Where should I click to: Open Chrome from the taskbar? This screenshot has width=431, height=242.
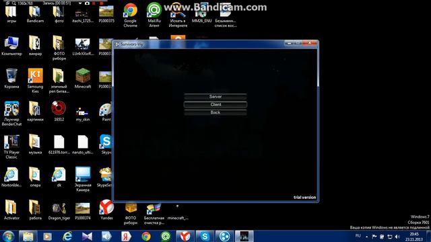coord(146,236)
